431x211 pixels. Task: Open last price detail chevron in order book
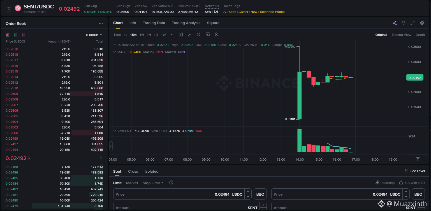pyautogui.click(x=101, y=158)
